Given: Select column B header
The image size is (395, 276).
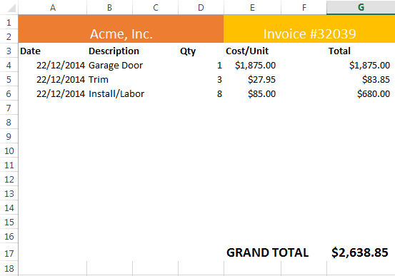Looking at the screenshot, I should 109,8.
